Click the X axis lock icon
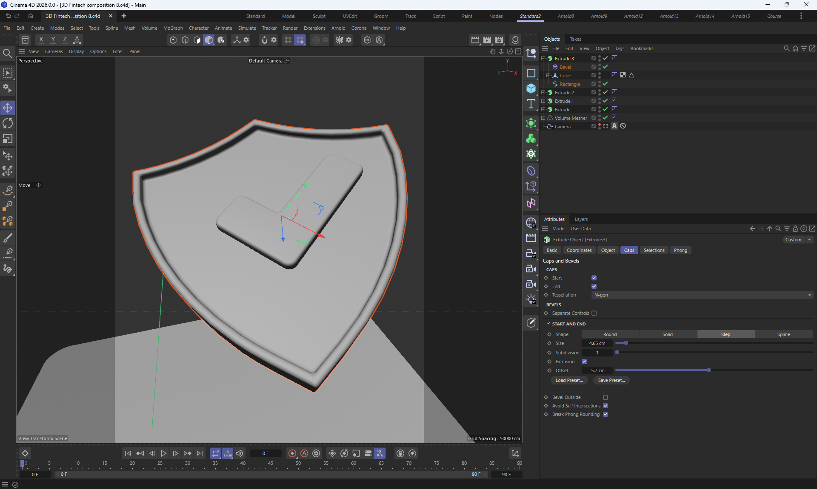Screen dimensions: 817x489 [41, 40]
